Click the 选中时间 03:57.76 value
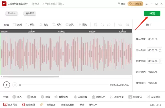 coord(153,72)
